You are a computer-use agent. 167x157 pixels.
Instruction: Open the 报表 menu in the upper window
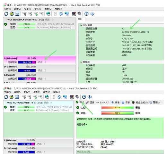pyautogui.click(x=38, y=9)
